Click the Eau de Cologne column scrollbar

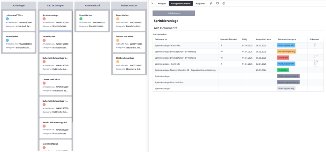(73, 64)
